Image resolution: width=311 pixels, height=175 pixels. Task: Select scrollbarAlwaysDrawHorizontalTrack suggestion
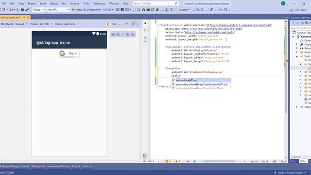[x=201, y=84]
